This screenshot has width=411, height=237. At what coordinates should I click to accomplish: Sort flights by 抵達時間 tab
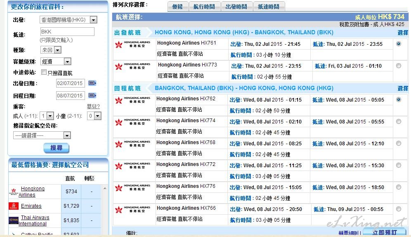click(269, 7)
